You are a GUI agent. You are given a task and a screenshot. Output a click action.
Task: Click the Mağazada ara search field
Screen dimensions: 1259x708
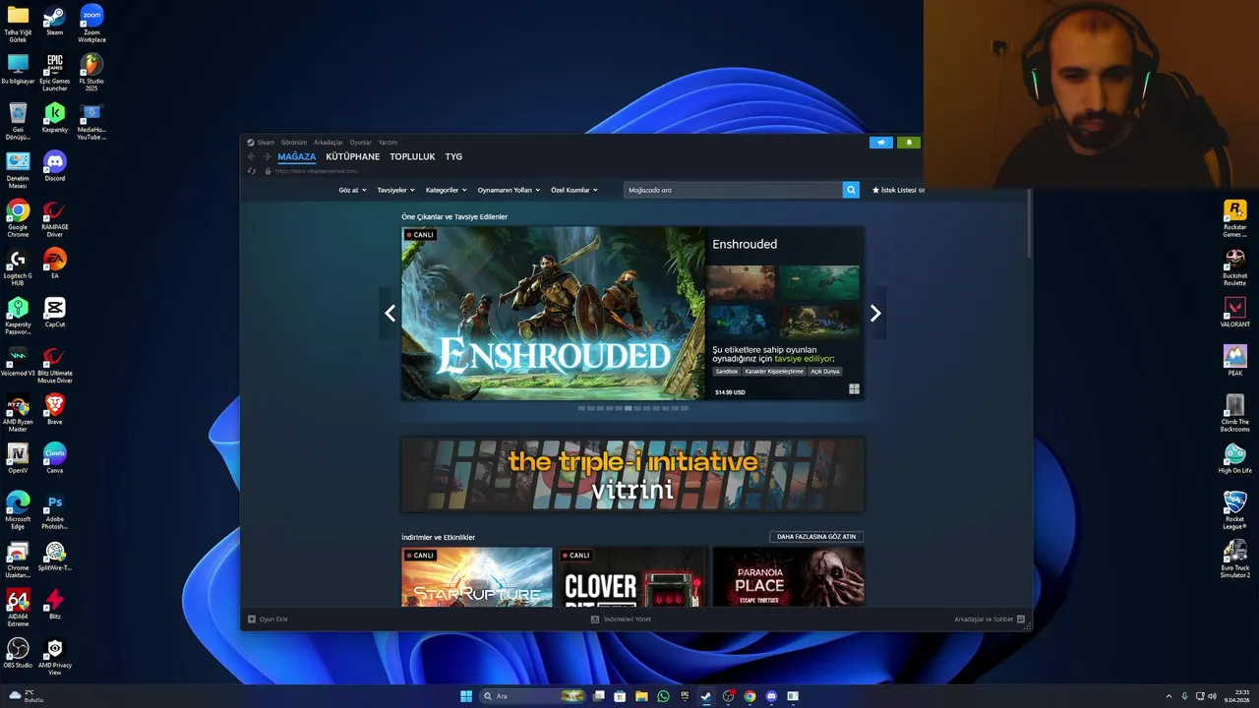tap(733, 190)
